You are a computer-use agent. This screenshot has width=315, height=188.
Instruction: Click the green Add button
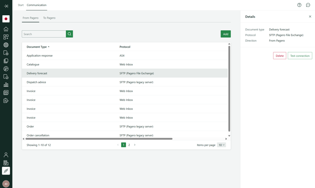tap(225, 34)
